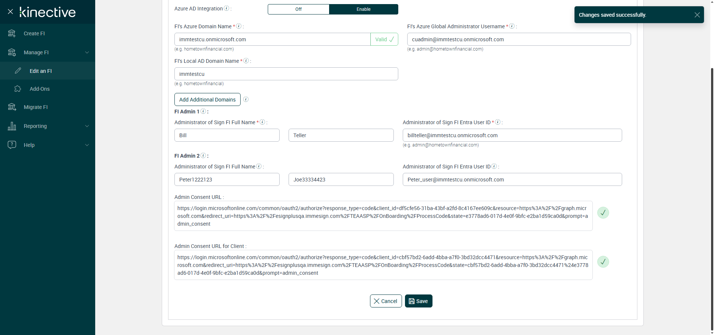Click the Create FI bank icon
714x335 pixels.
pos(12,33)
